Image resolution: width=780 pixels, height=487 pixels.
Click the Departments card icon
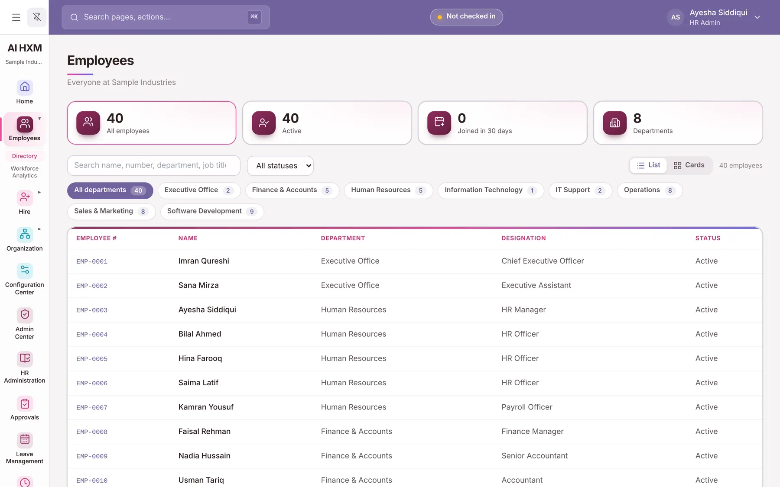614,123
